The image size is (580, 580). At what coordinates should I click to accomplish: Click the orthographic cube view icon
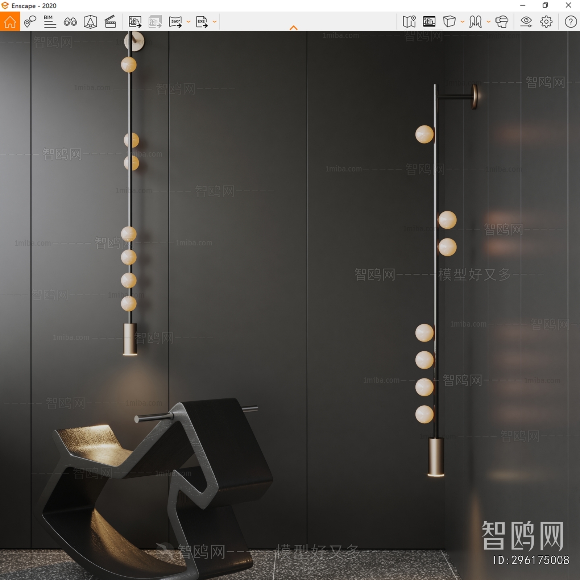[449, 22]
